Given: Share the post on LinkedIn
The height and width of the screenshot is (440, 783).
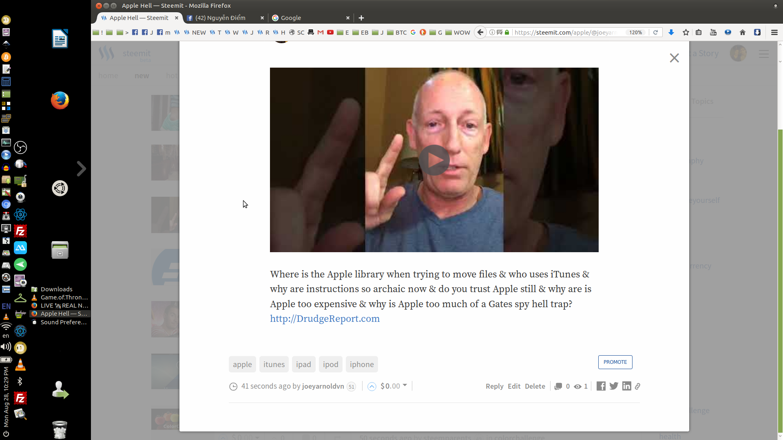Looking at the screenshot, I should click(x=626, y=386).
